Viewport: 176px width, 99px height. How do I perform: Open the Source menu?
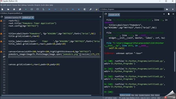[x=15, y=5]
